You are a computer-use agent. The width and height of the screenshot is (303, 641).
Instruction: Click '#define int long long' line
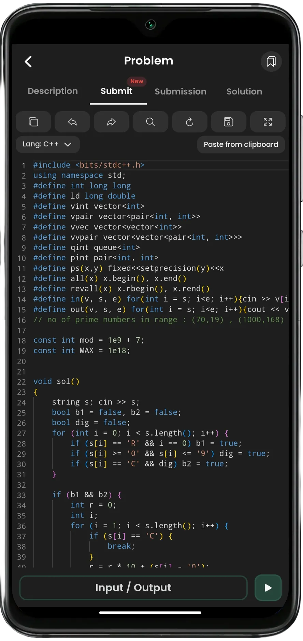82,186
